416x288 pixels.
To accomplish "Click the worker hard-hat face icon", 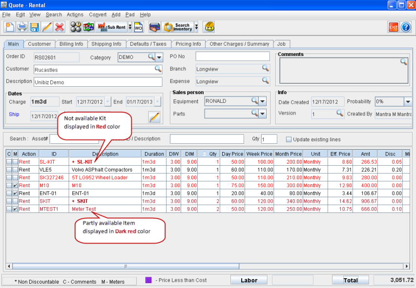I will tap(209, 27).
